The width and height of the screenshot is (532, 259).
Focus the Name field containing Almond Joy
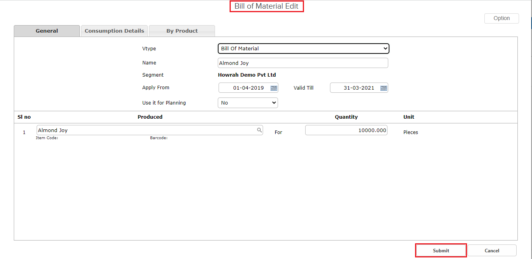point(302,63)
